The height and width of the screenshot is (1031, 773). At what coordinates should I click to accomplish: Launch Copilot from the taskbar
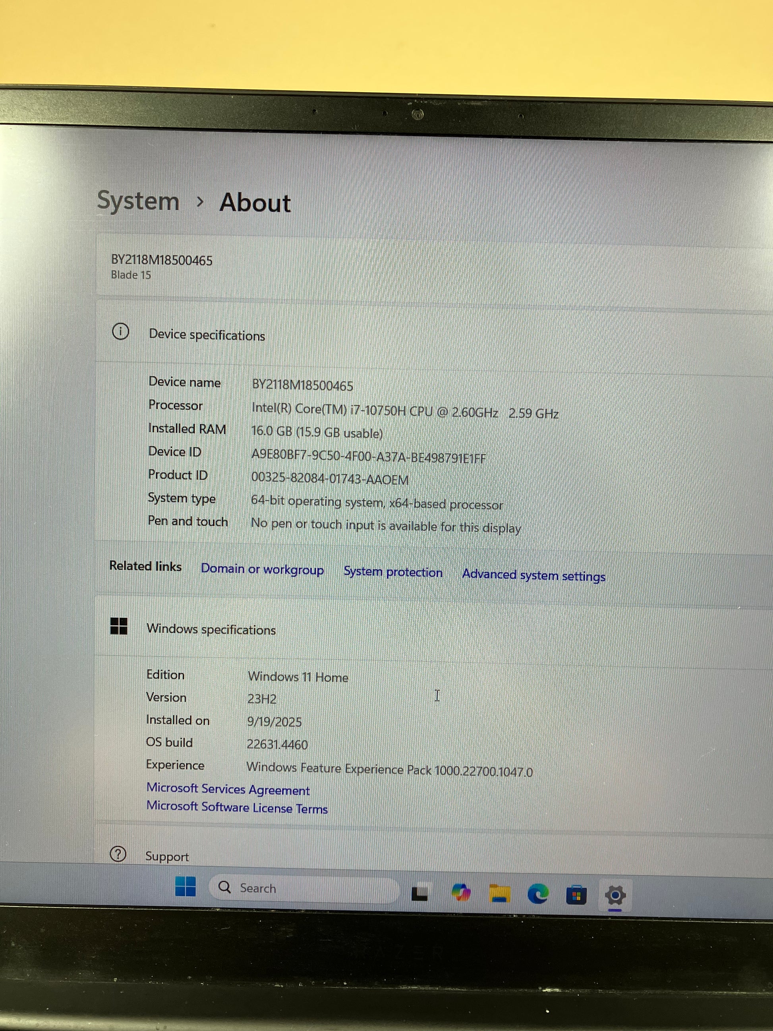pos(461,893)
